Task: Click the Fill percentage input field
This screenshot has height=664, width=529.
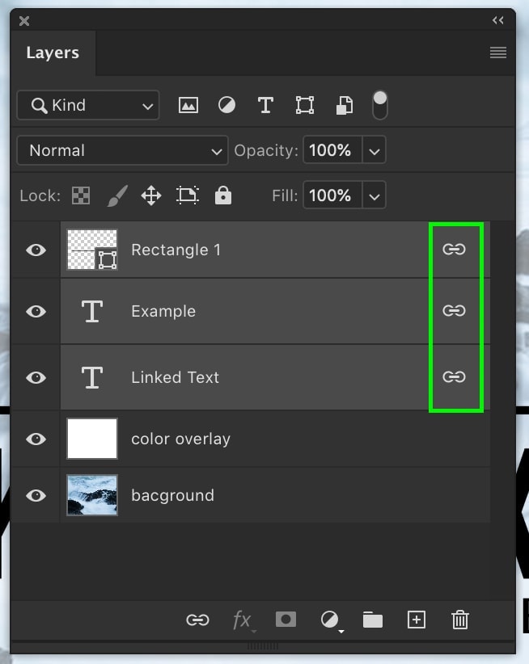Action: pos(332,195)
